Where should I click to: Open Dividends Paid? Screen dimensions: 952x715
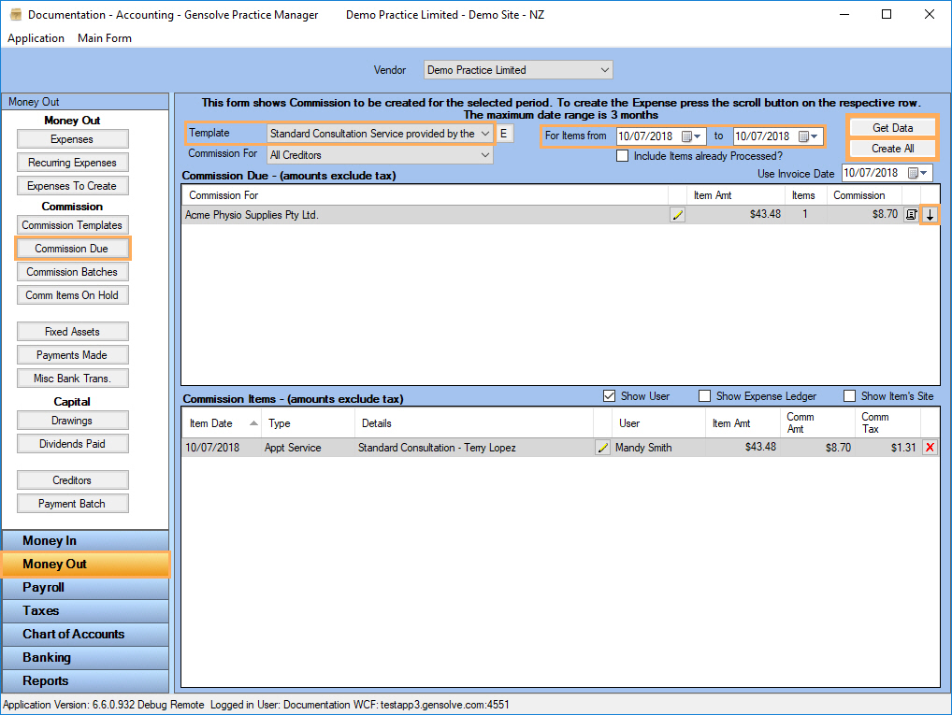(x=72, y=444)
